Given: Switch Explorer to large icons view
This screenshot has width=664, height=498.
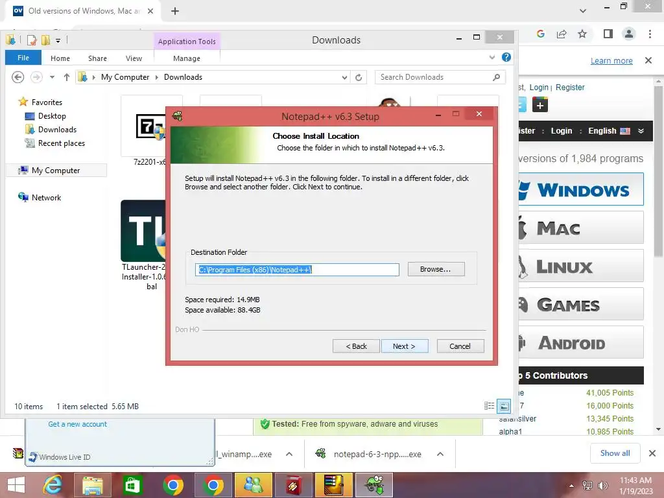Looking at the screenshot, I should 504,406.
